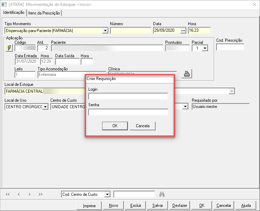The height and width of the screenshot is (211, 260).
Task: Go to next record with > button
Action: [x=30, y=194]
